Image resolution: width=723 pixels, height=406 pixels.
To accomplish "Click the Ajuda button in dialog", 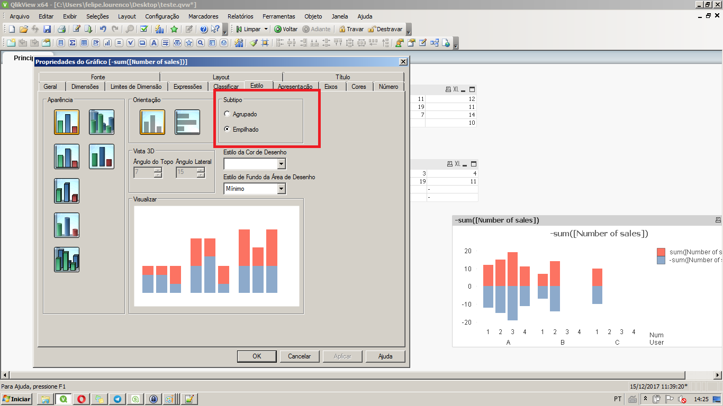I will pos(385,356).
